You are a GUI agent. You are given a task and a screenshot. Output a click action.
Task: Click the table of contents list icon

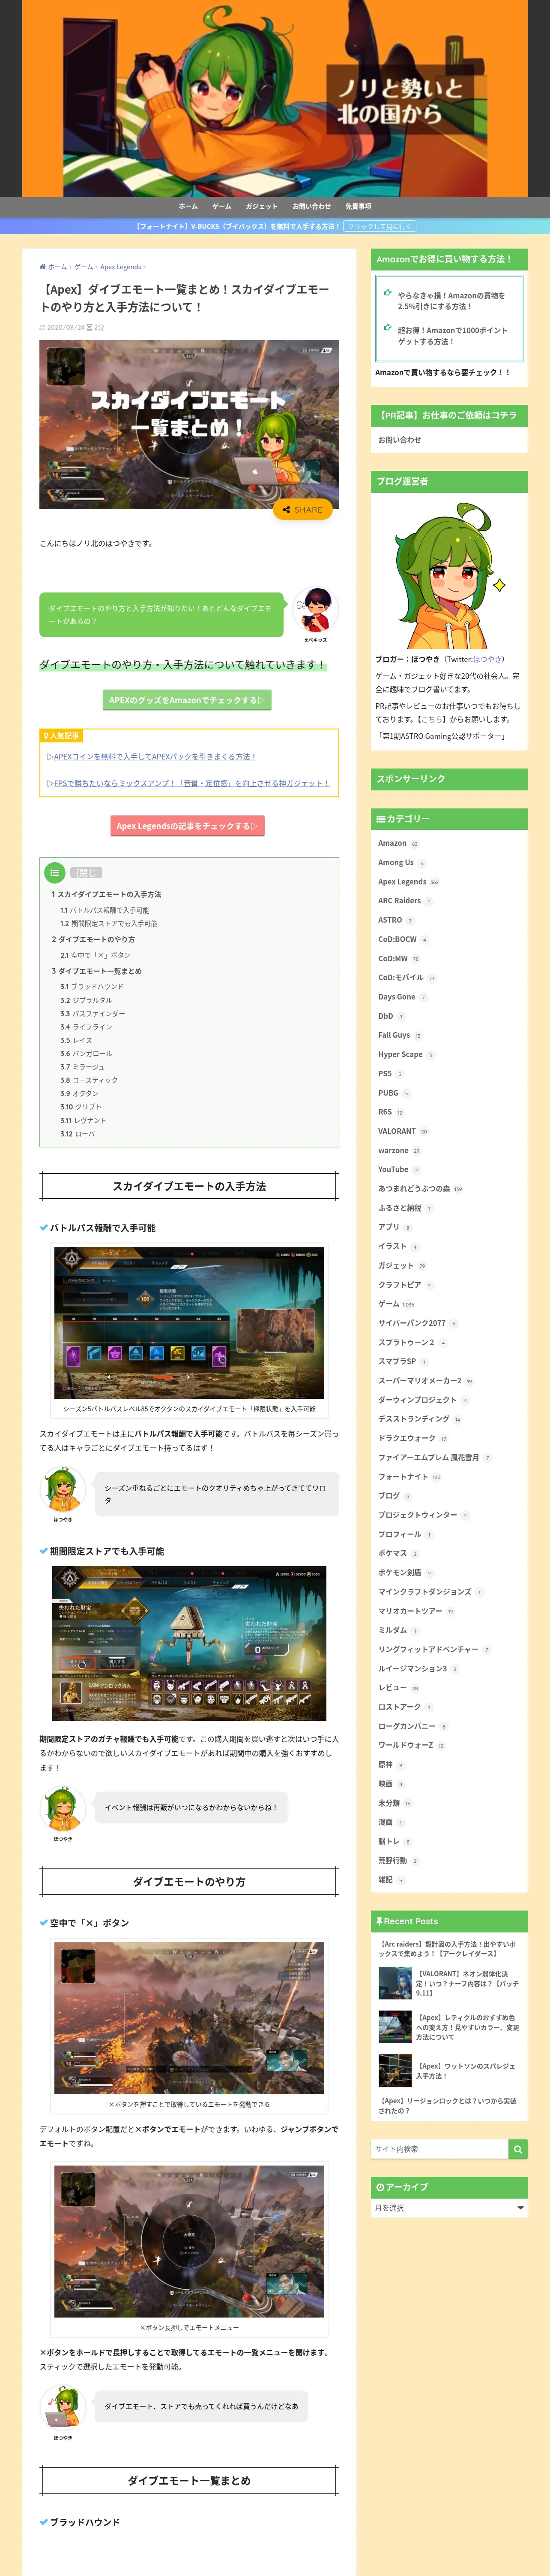tap(55, 872)
